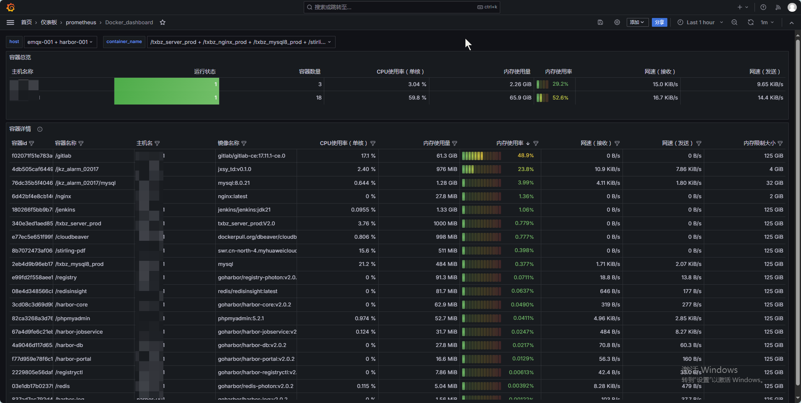
Task: Click Docker_dashboard breadcrumb title
Action: pyautogui.click(x=129, y=23)
